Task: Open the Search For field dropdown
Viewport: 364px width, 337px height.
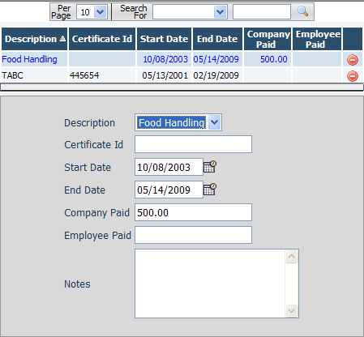Action: click(x=220, y=12)
